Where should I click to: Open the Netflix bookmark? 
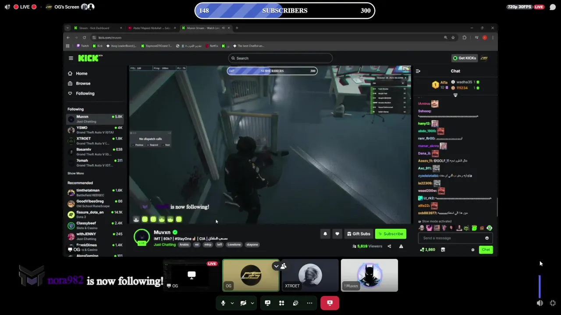click(212, 46)
